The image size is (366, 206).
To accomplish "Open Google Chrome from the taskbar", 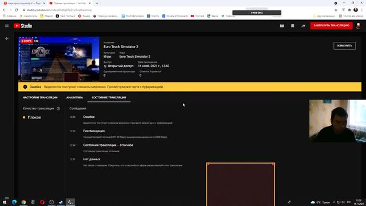I will (23, 202).
